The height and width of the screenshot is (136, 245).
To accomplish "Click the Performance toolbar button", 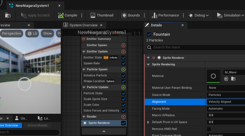I will coord(165,15).
